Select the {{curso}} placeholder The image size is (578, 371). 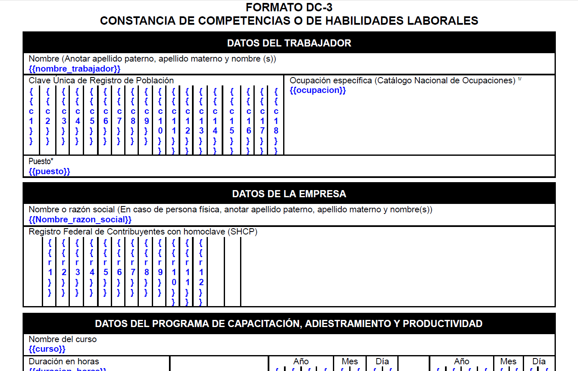47,349
